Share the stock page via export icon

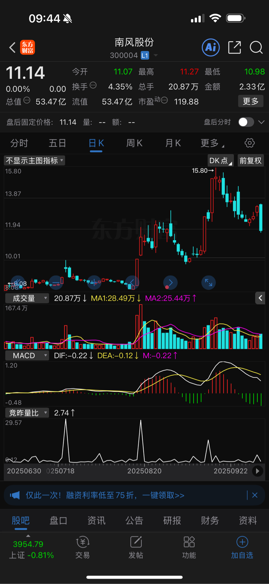234,47
